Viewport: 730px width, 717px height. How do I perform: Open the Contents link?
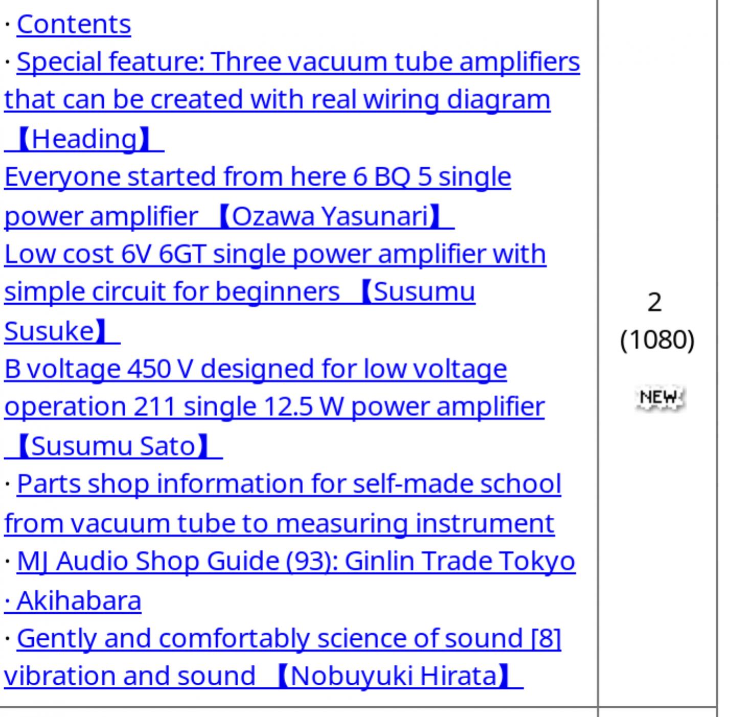coord(74,24)
